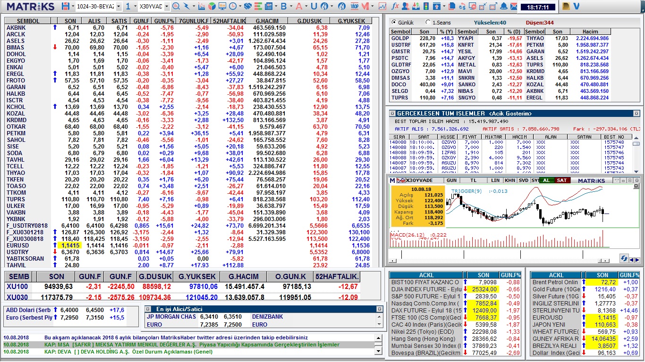645x362 pixels.
Task: Expand the clock icon dropdown arrow
Action: (x=240, y=6)
